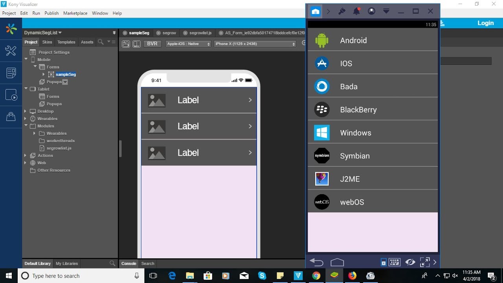Open File Explorer from the taskbar
Viewport: 503px width, 283px height.
(x=190, y=276)
